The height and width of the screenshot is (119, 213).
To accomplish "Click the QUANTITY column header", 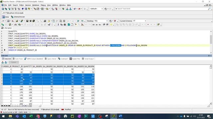I will 28,66.
